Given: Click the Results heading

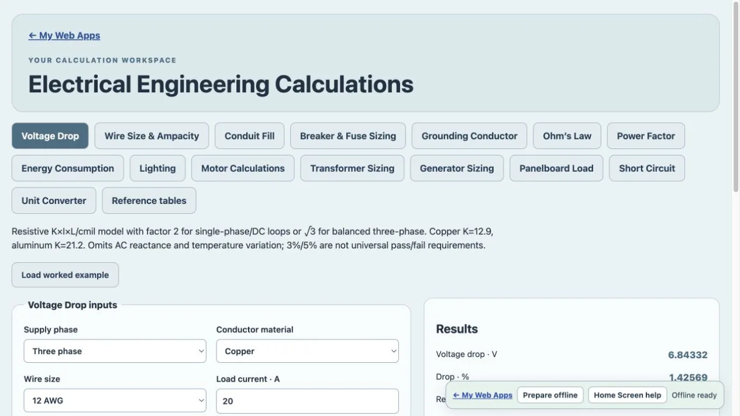Looking at the screenshot, I should [x=457, y=329].
